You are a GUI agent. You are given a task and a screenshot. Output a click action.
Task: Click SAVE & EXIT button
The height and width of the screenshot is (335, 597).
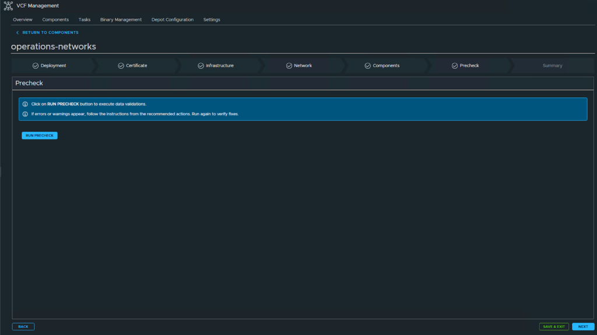[554, 327]
